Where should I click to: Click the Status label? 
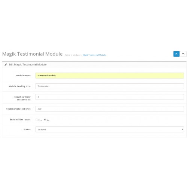27,129
